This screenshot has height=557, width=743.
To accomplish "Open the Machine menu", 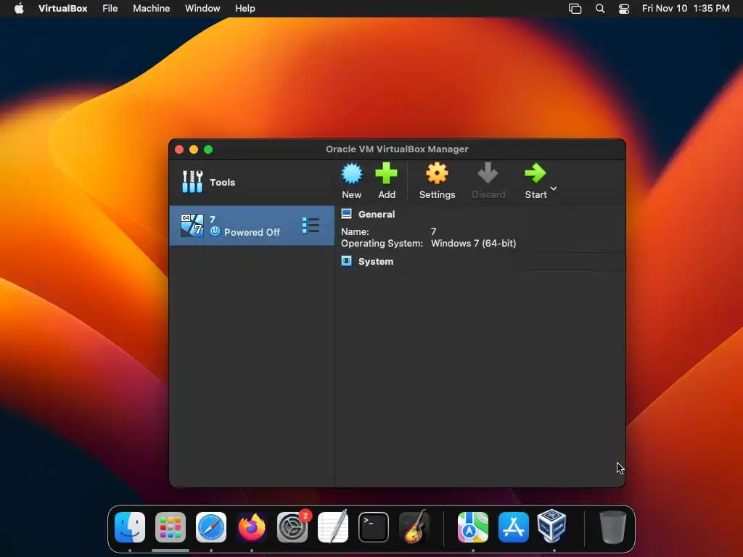I will tap(151, 8).
